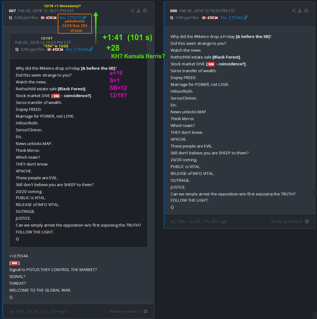Click share icon on post 667
This screenshot has width=317, height=319.
coord(132,11)
